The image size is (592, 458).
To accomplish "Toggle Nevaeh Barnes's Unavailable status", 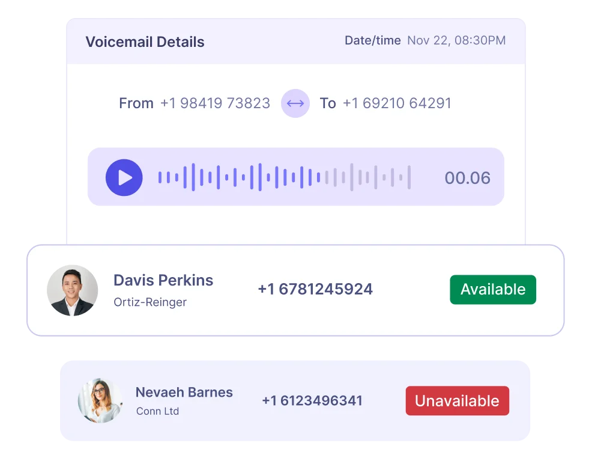I will pos(457,400).
